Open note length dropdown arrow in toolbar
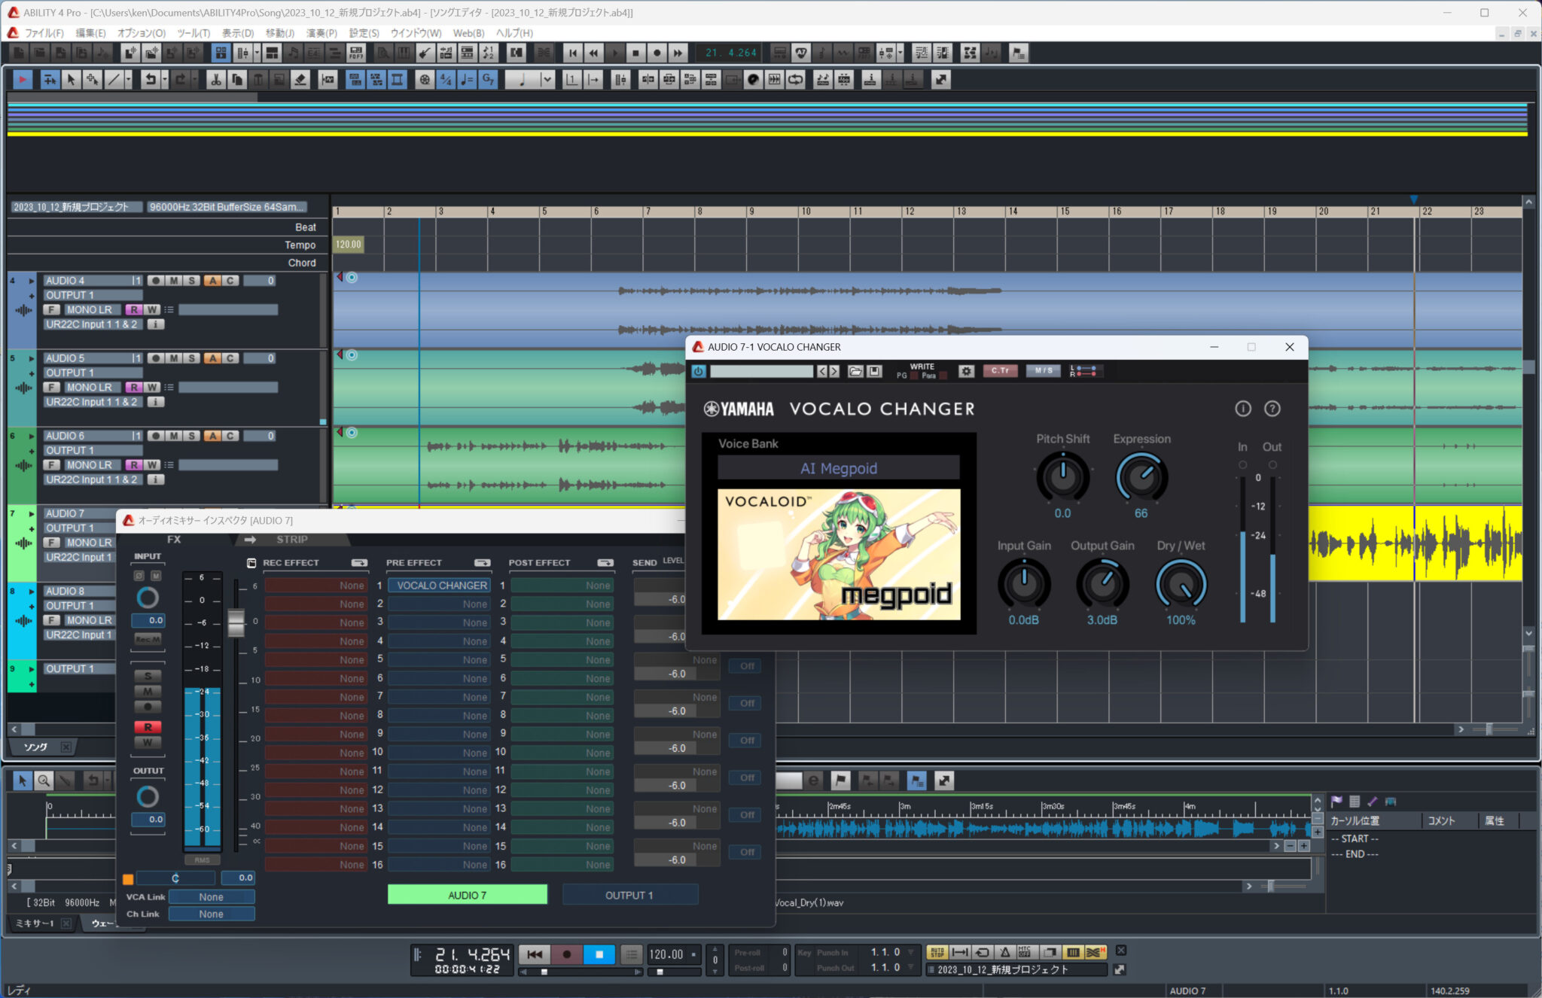This screenshot has height=998, width=1542. 547,80
